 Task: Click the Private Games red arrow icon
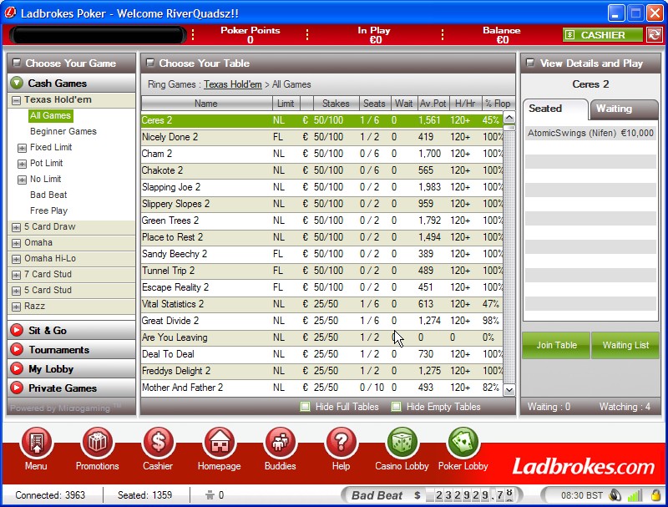point(17,388)
